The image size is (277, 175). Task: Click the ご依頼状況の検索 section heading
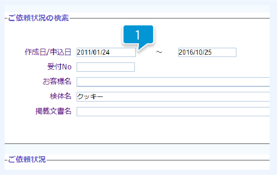[38, 18]
